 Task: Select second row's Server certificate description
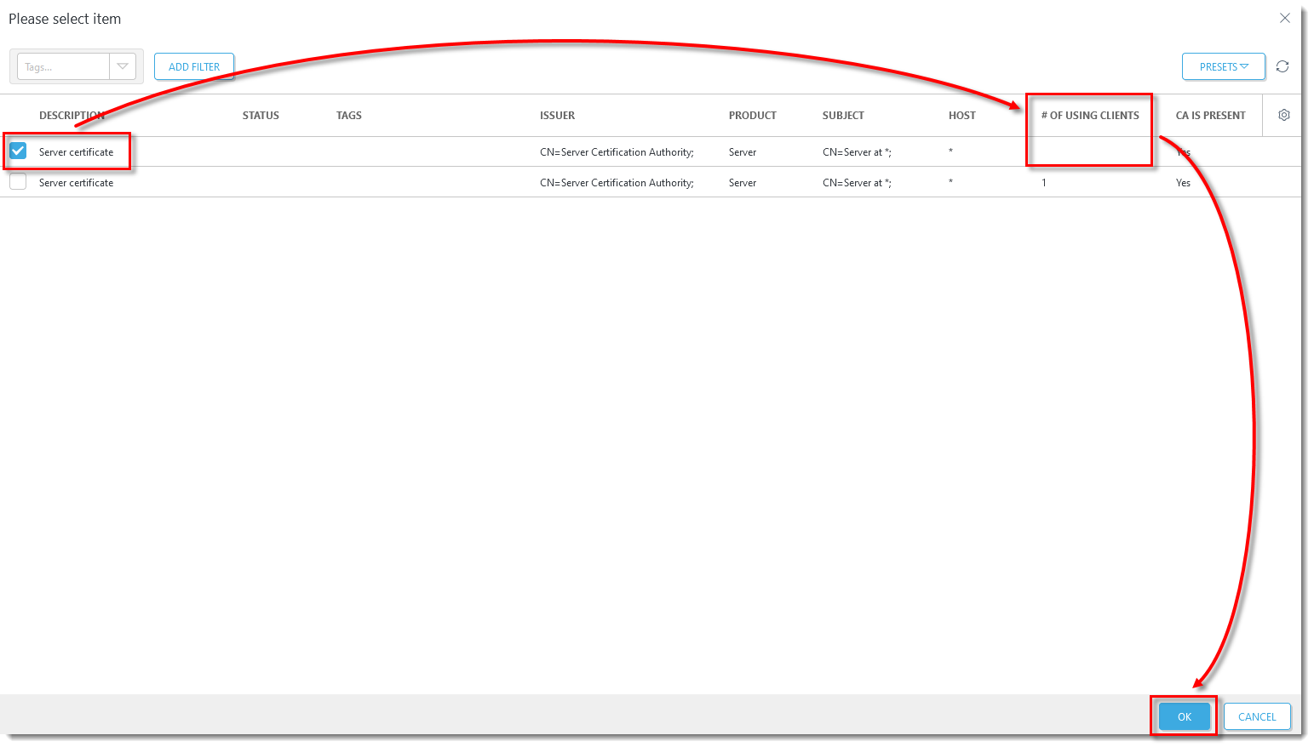76,183
